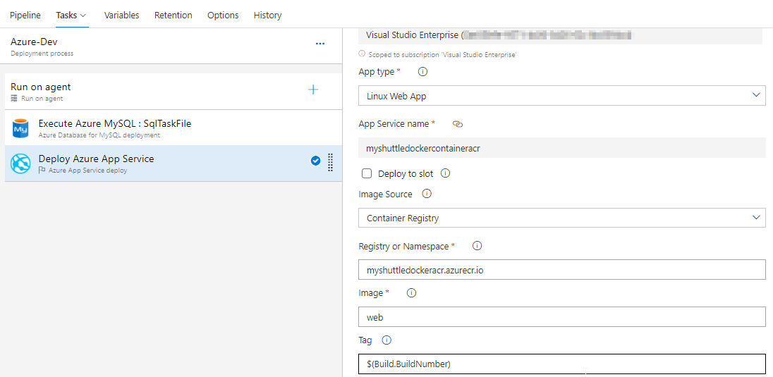Screen dimensions: 773x377
Task: Open the Options tab
Action: tap(223, 16)
